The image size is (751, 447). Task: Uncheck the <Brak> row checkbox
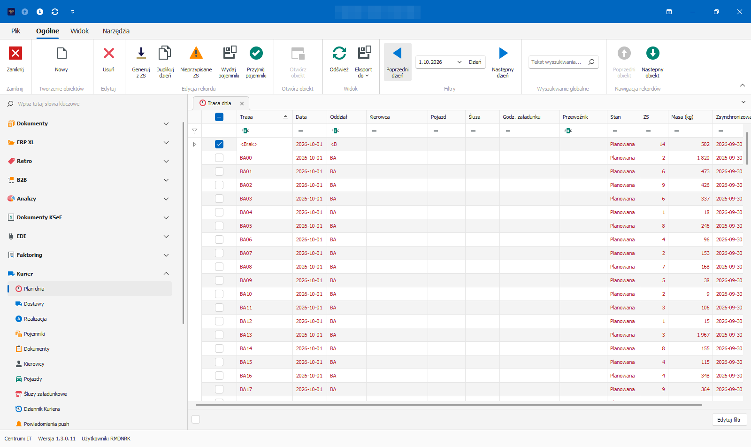pyautogui.click(x=219, y=144)
